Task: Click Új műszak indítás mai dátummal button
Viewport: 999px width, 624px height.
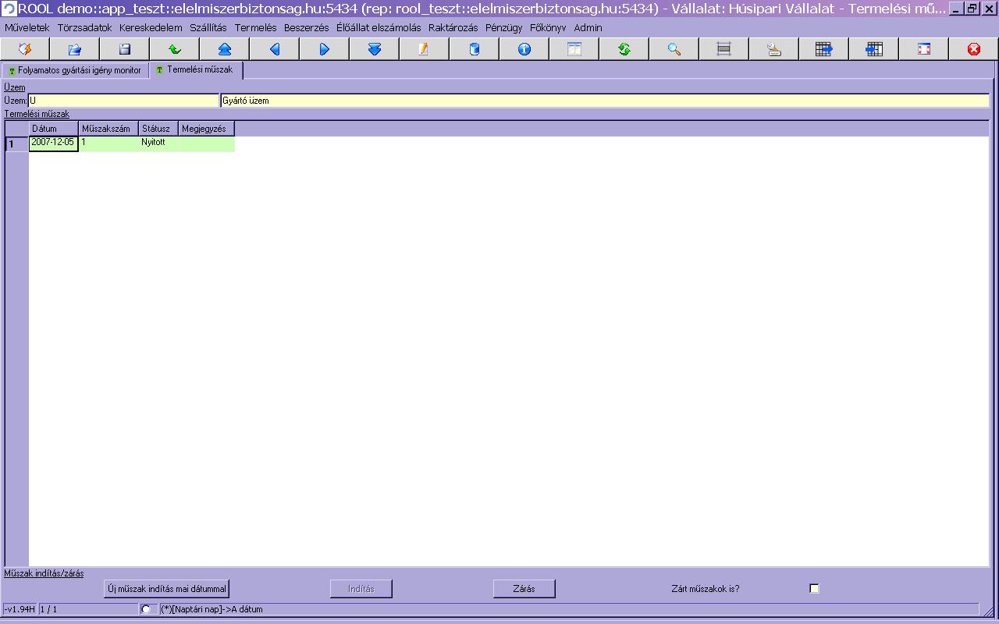Action: (167, 589)
